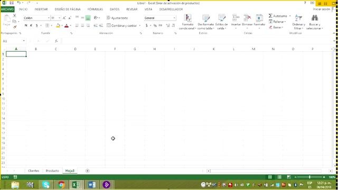Screen dimensions: 338x190
Task: Click the decrease decimal icon
Action: tap(173, 25)
